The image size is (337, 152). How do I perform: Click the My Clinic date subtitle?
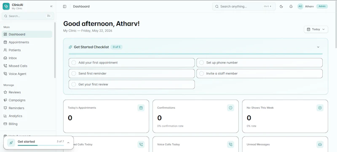coord(88,31)
